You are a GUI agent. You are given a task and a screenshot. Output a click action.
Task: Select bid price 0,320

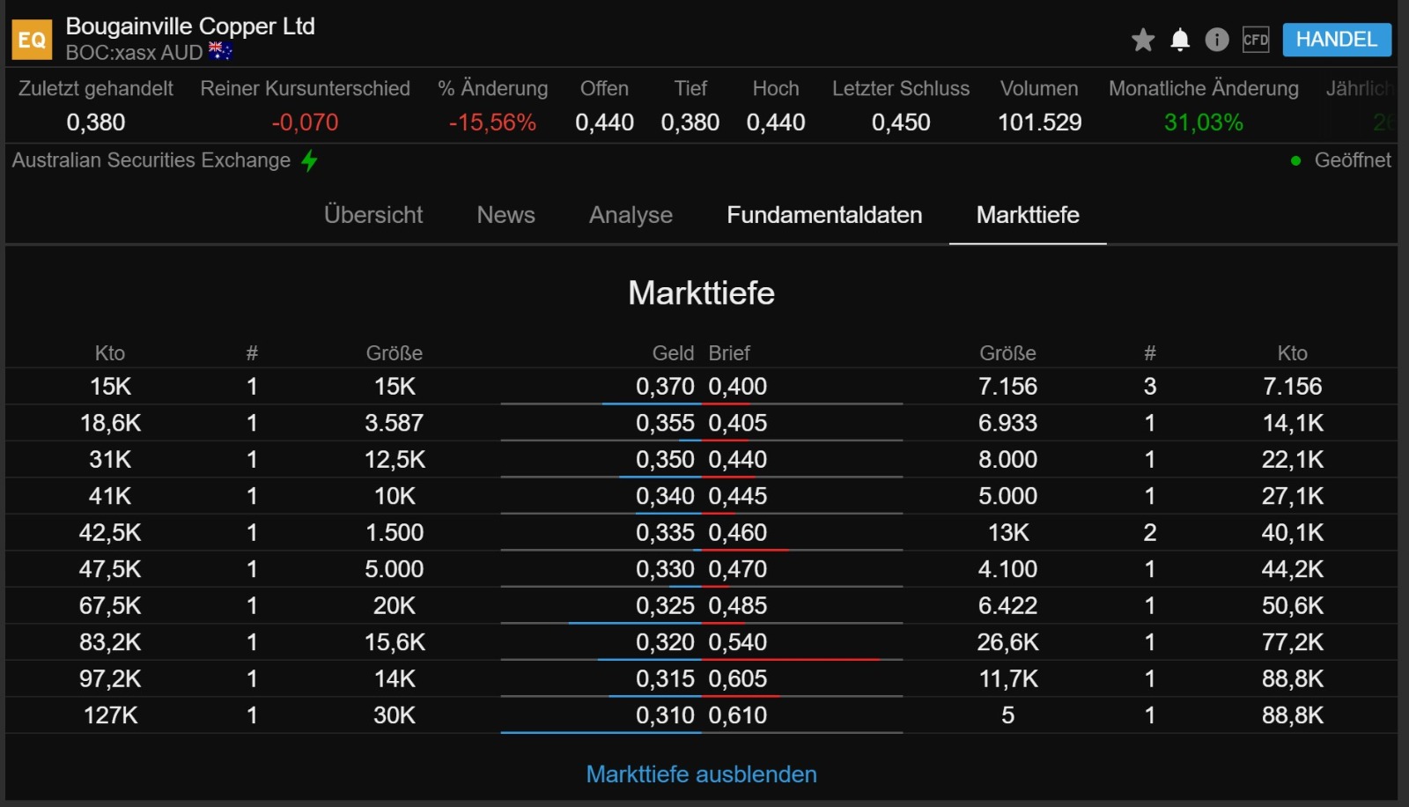point(665,642)
